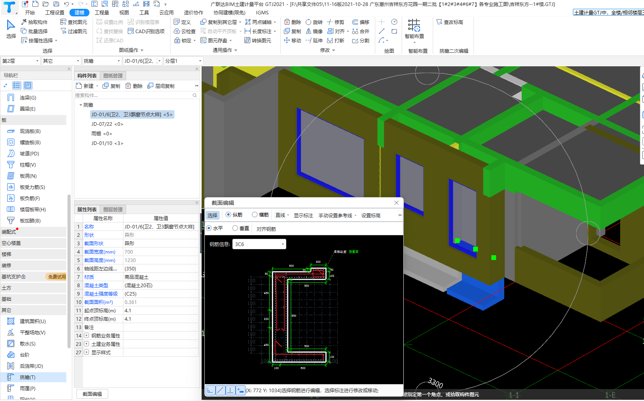Click the 删除 delete tool in ribbon
Screen dimensions: 644x401
click(293, 22)
